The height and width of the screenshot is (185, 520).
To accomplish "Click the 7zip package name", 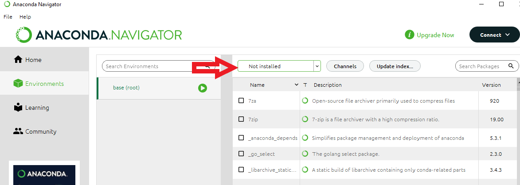I will 253,119.
